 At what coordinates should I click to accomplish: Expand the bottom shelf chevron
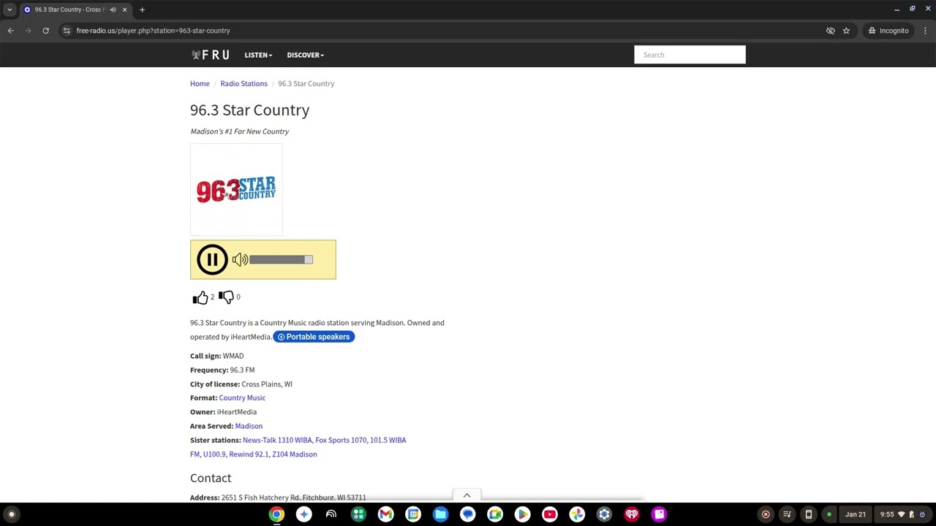pos(467,495)
